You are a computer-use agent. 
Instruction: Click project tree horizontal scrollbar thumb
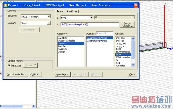(13, 106)
